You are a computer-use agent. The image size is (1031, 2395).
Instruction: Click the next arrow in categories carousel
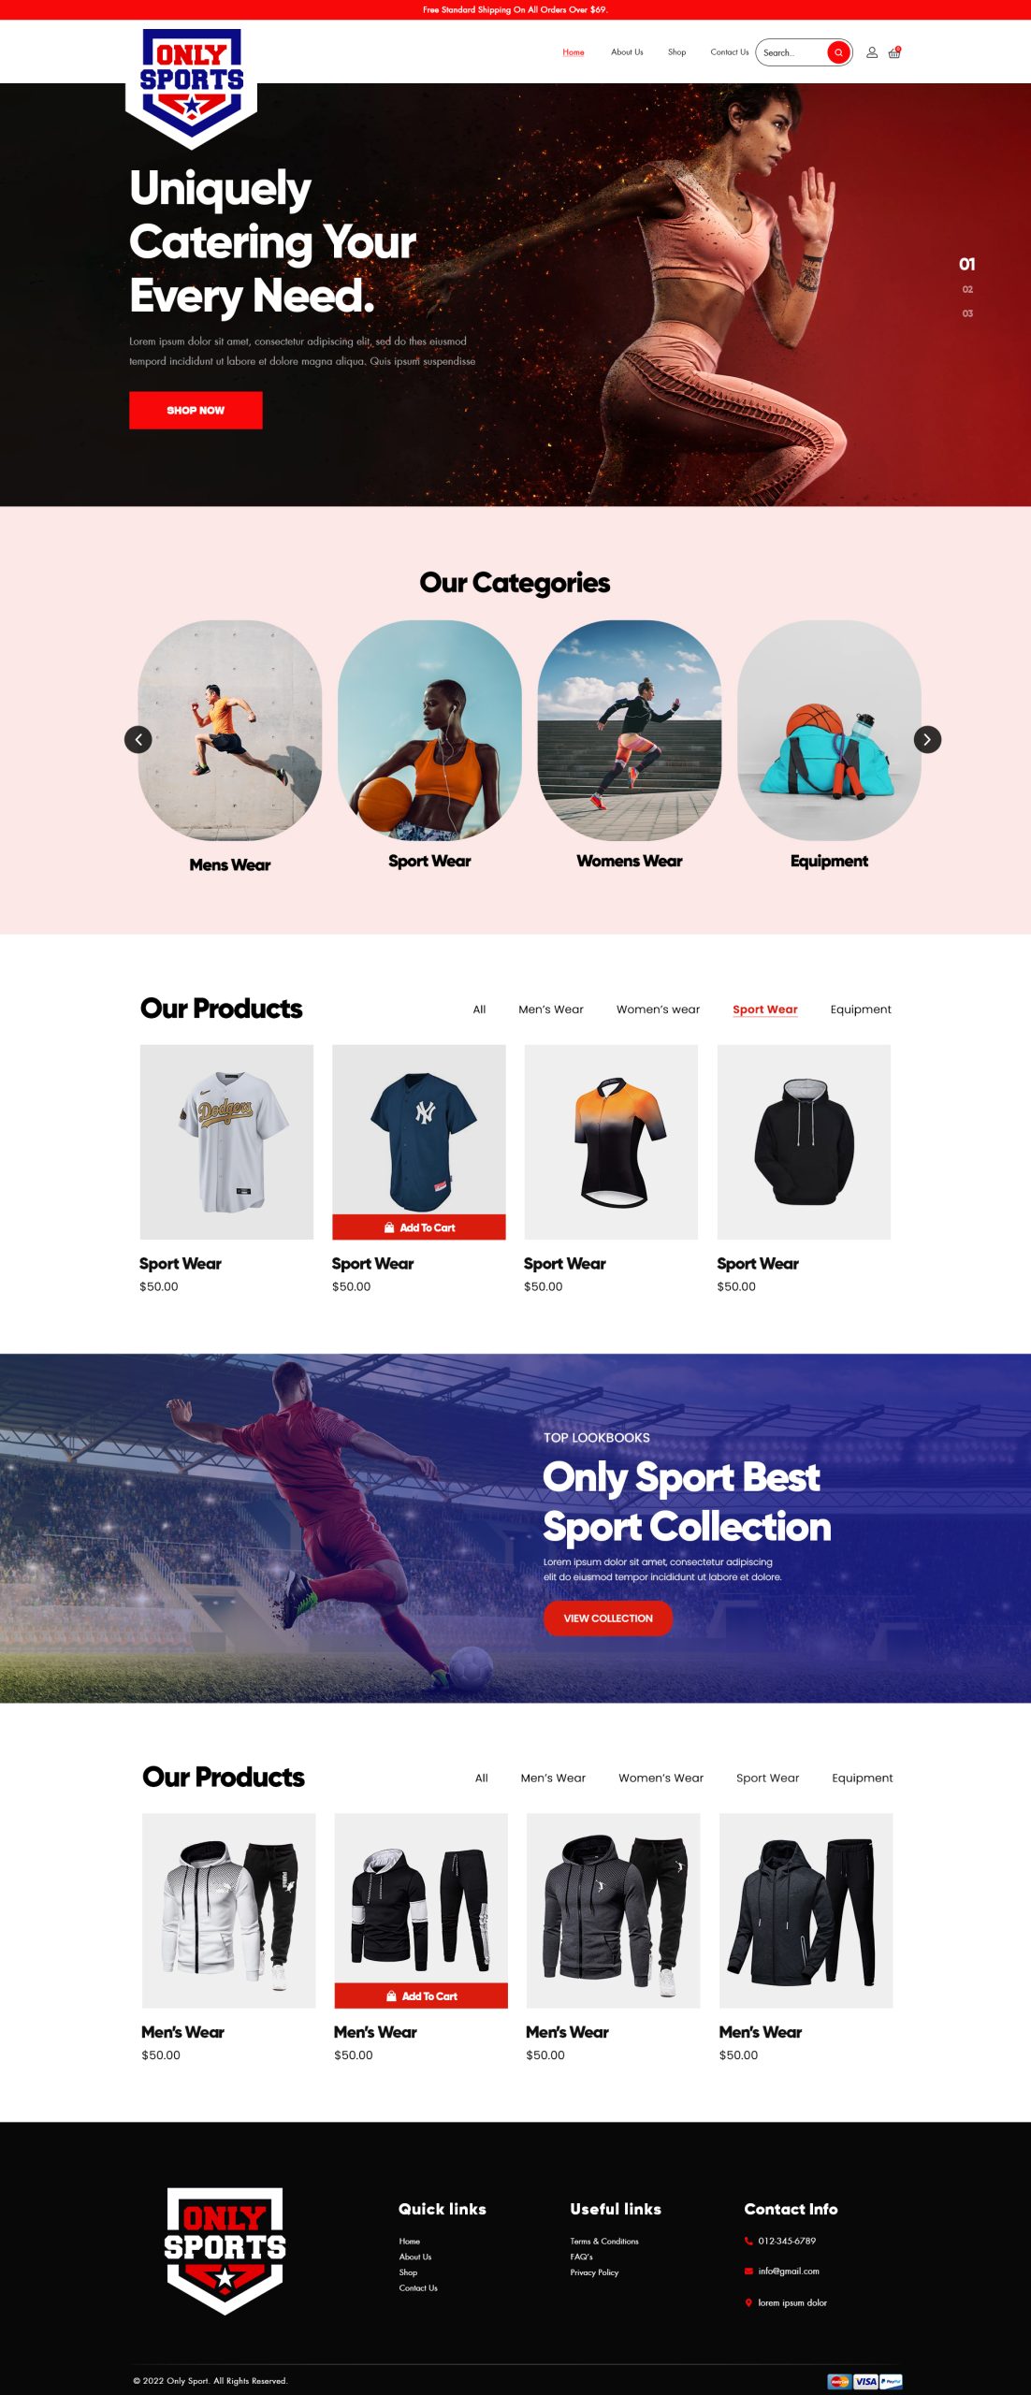coord(927,739)
